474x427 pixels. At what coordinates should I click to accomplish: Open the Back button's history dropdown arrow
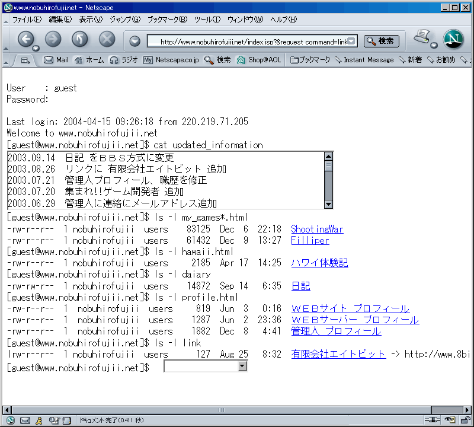pyautogui.click(x=36, y=48)
